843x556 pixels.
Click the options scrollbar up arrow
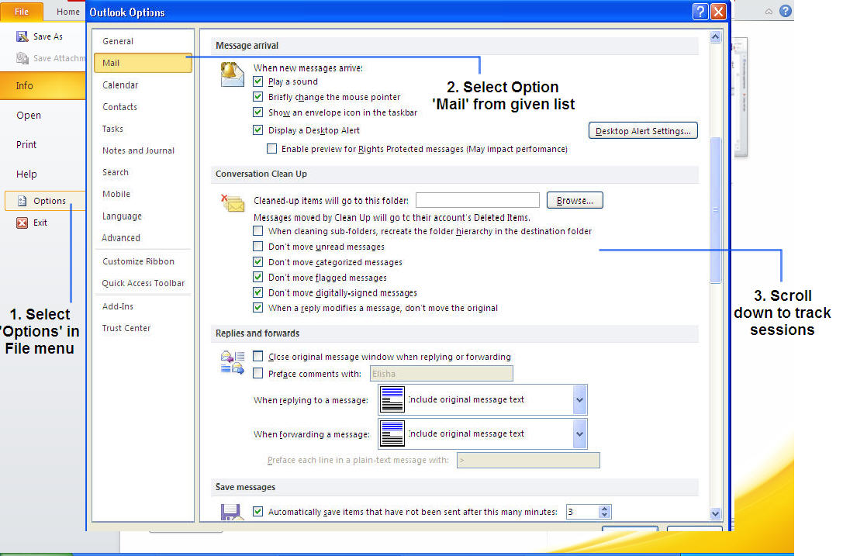click(715, 37)
